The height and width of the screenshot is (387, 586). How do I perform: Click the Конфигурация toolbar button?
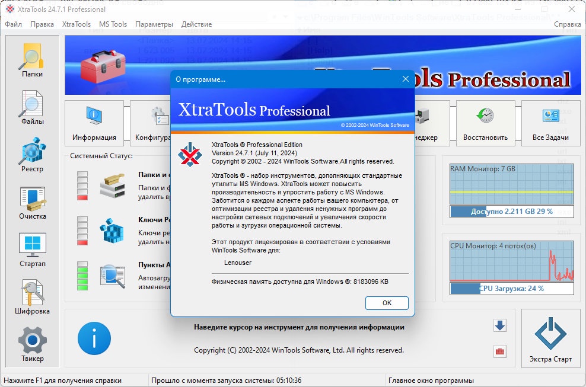pyautogui.click(x=151, y=123)
